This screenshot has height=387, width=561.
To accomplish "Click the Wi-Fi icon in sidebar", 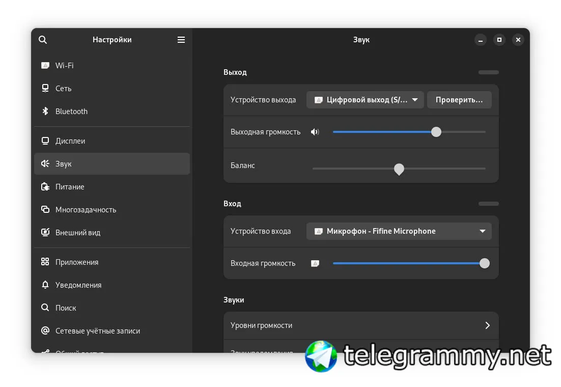I will point(45,66).
